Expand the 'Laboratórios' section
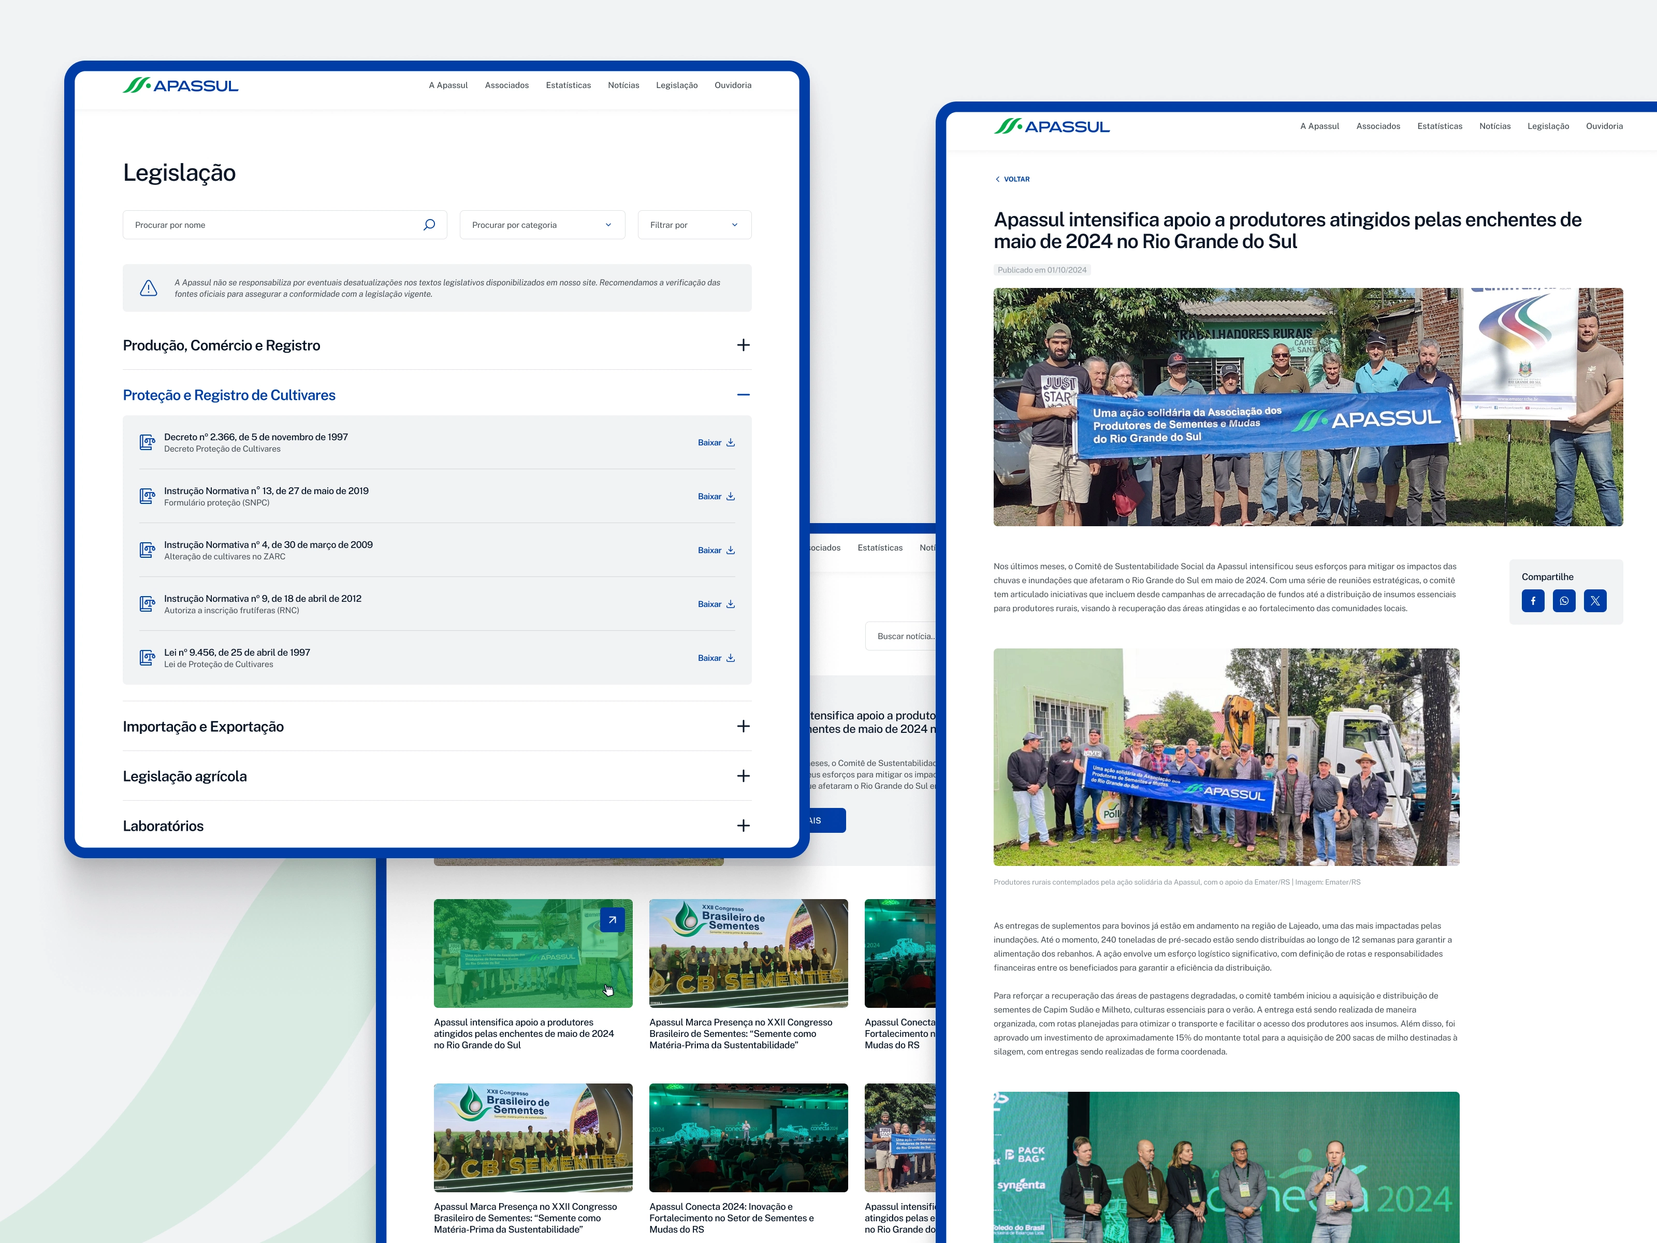1657x1243 pixels. 743,826
